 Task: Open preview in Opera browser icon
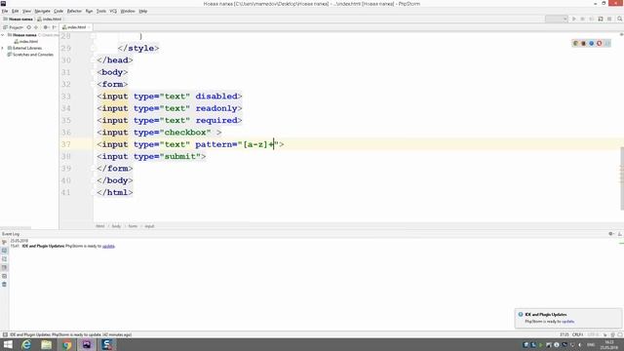(x=600, y=43)
